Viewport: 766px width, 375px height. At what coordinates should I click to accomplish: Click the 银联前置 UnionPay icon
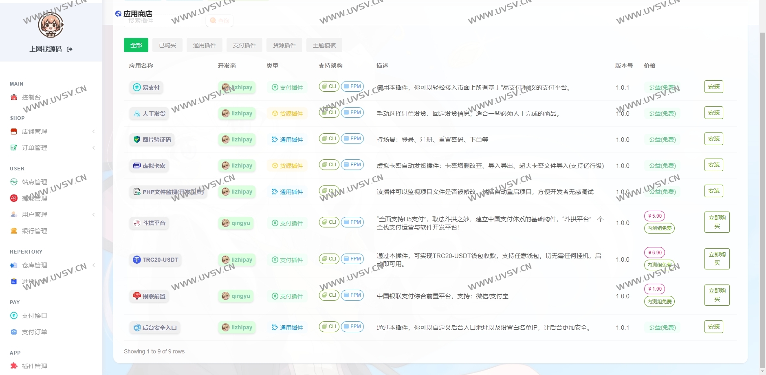pyautogui.click(x=136, y=296)
